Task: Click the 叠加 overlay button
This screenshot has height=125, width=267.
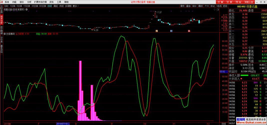Action: [x=188, y=6]
